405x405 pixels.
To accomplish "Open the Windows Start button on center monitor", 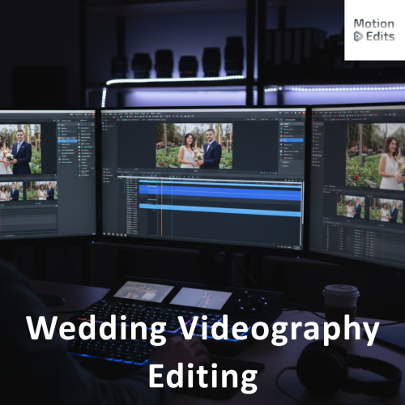I will [104, 233].
